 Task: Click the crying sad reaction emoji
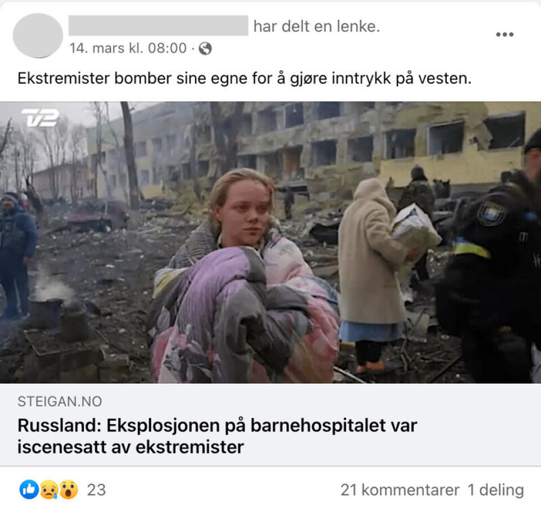pos(50,489)
